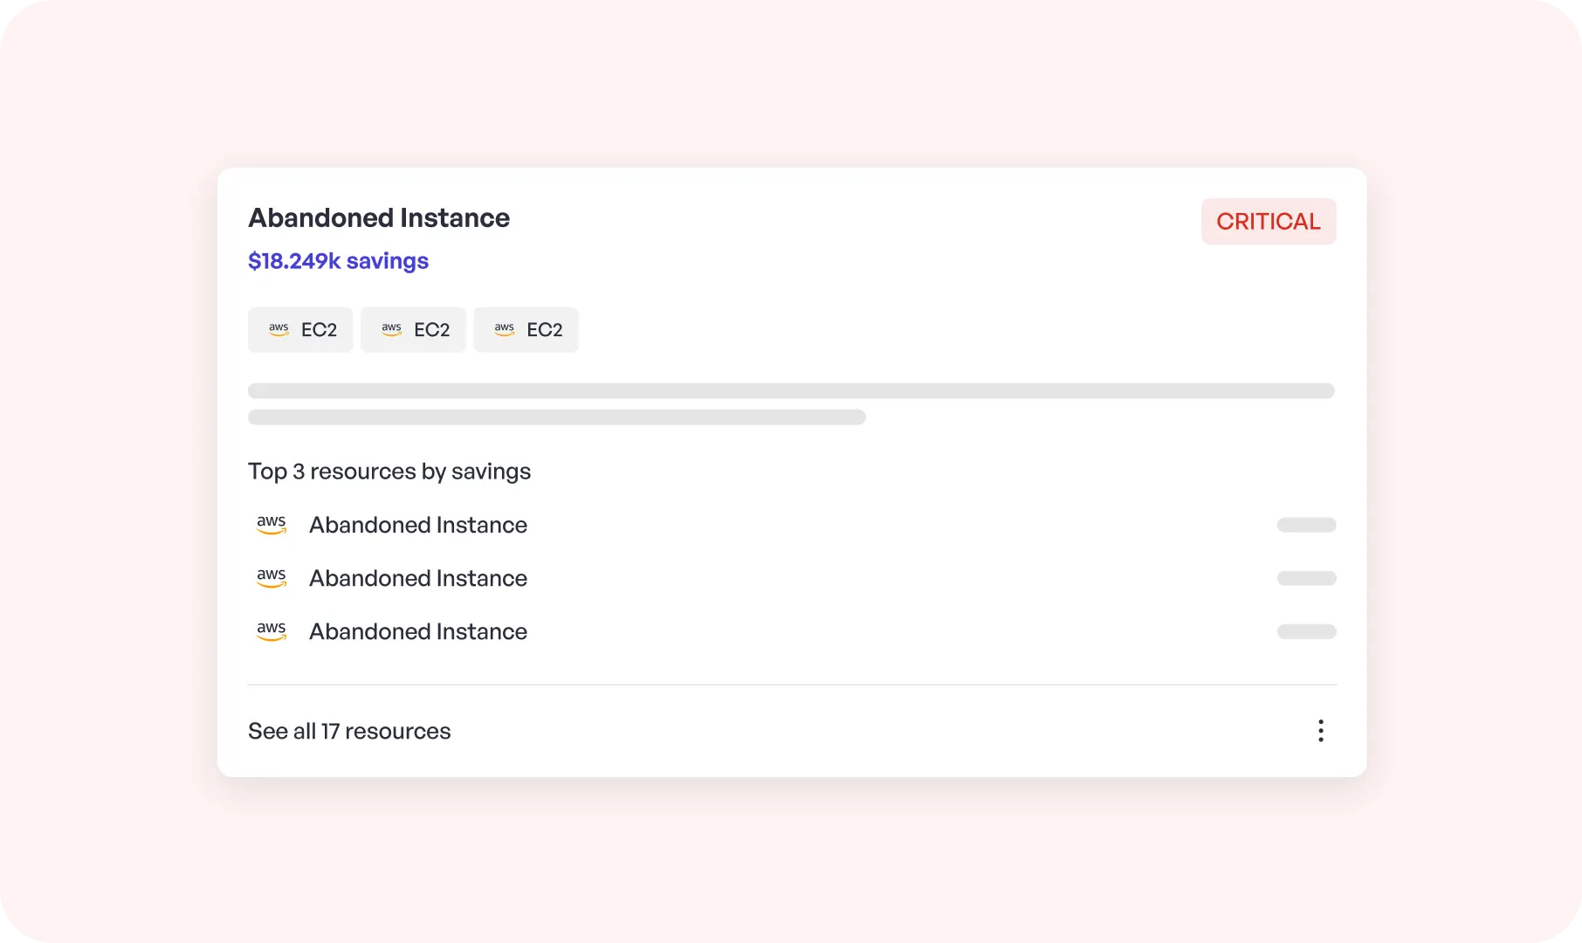Click the AWS logo on the third EC2 chip

click(x=504, y=329)
